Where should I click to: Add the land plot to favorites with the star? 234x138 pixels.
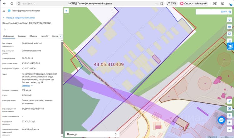click(x=5, y=29)
